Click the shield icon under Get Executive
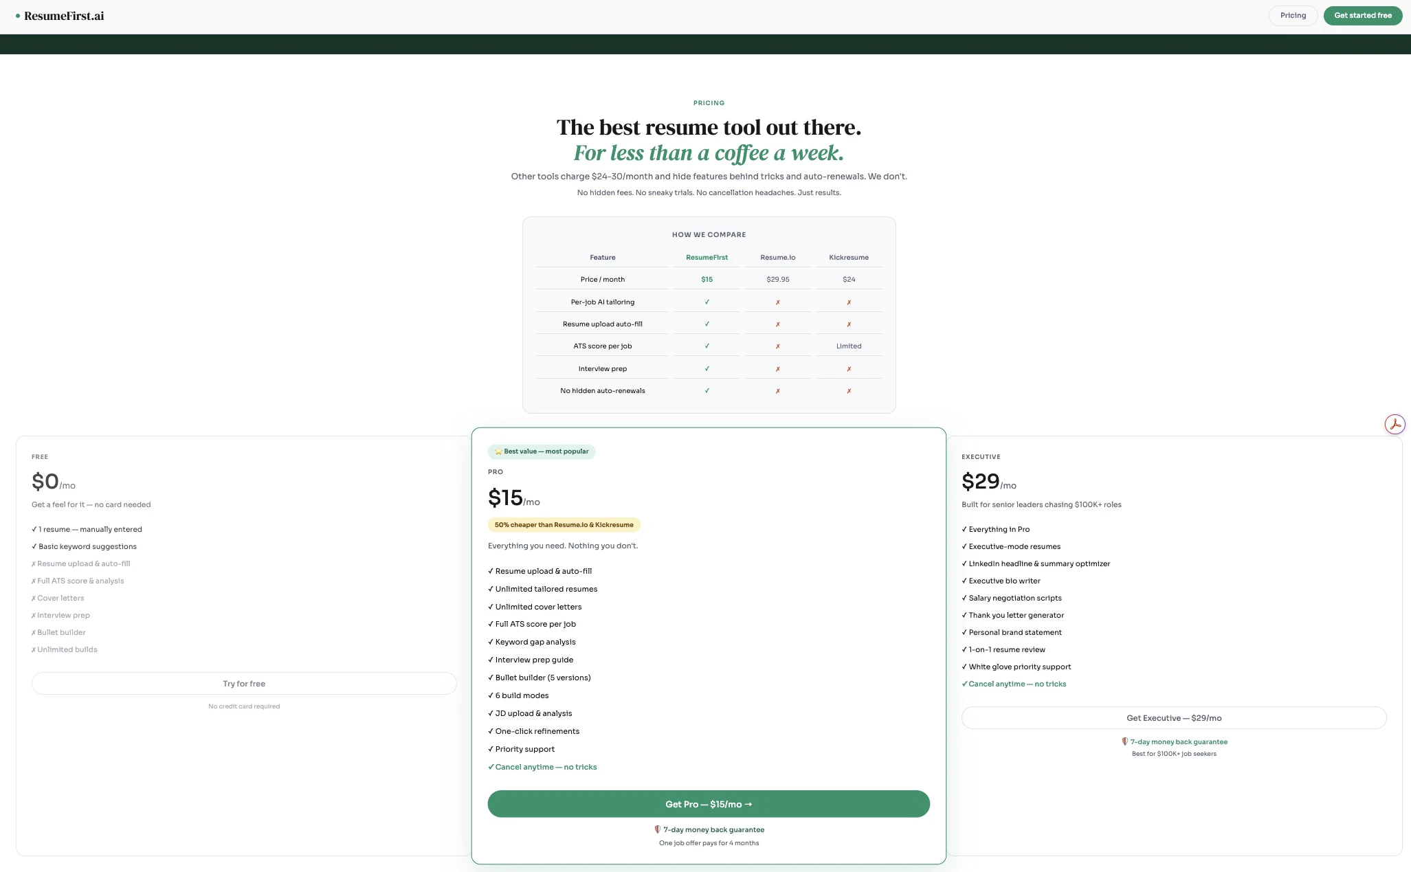The image size is (1411, 872). point(1124,741)
